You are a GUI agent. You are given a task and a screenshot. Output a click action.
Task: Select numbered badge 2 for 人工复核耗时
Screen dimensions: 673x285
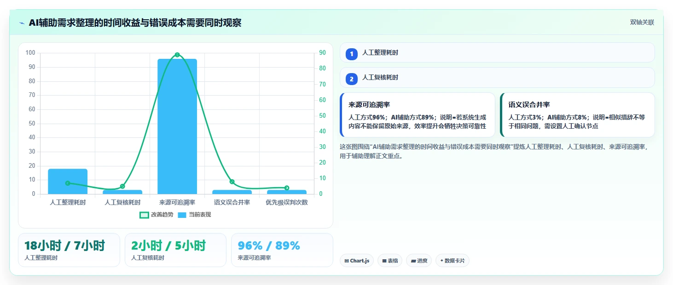tap(352, 79)
